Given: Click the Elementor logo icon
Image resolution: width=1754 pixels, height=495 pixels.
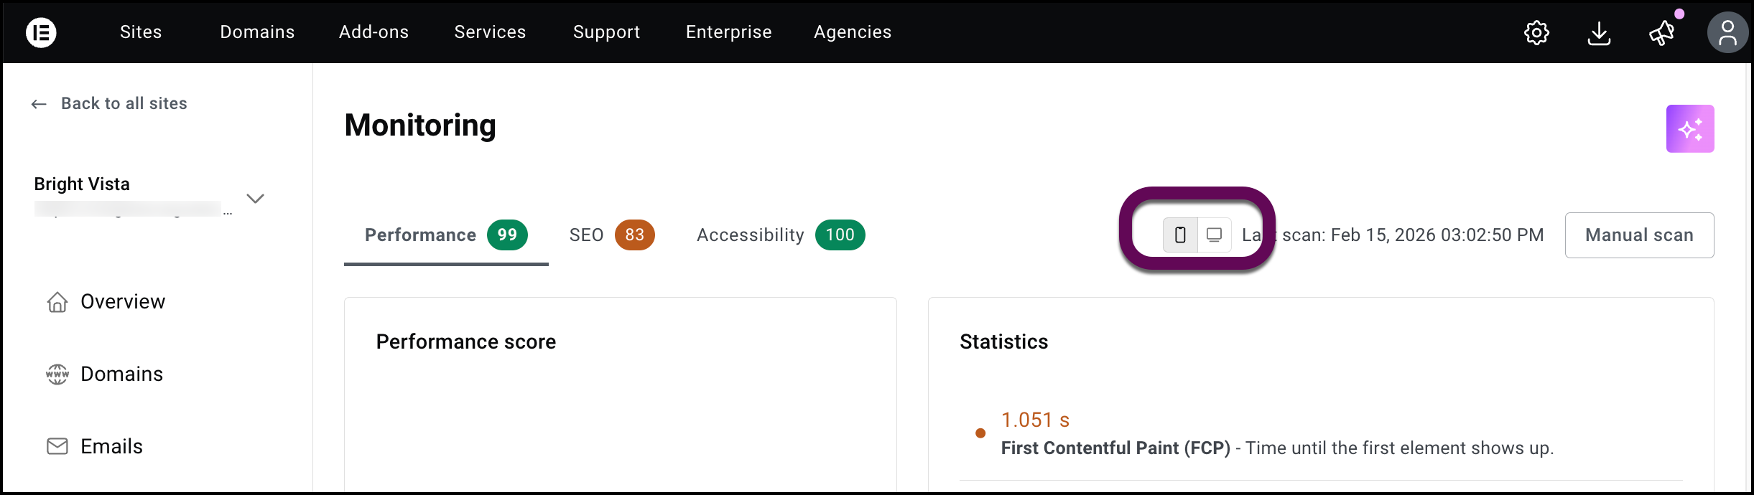Looking at the screenshot, I should tap(41, 32).
